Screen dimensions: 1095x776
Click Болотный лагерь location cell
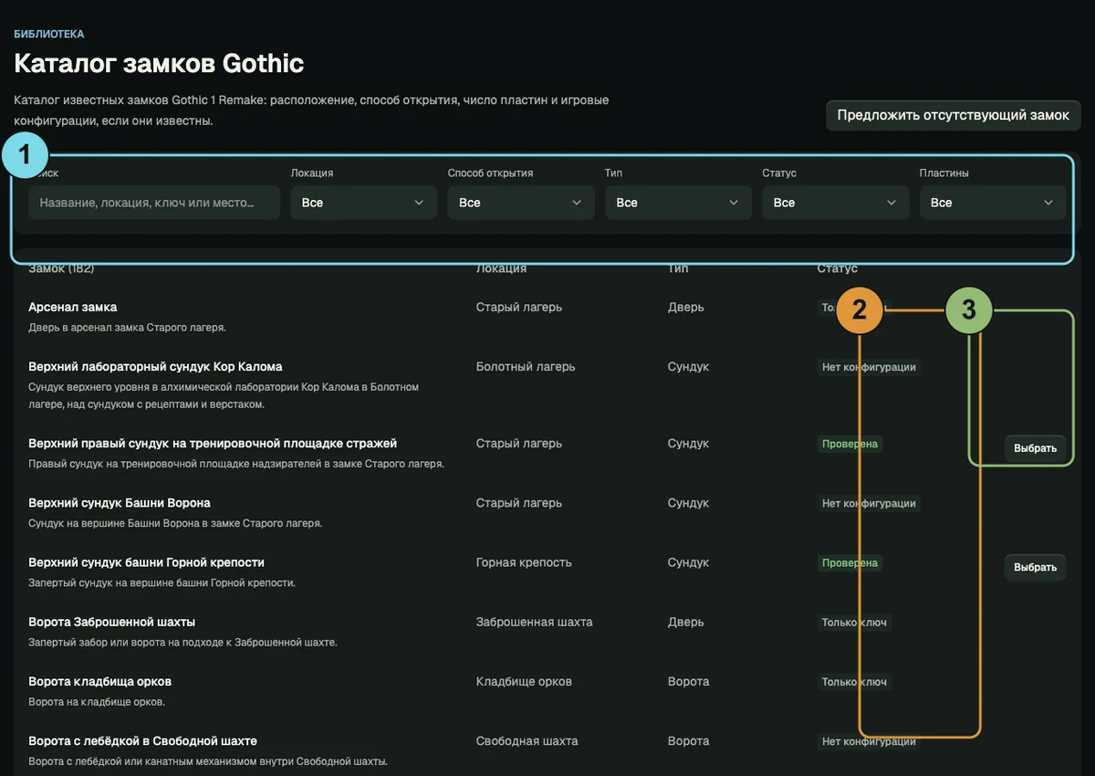(526, 366)
